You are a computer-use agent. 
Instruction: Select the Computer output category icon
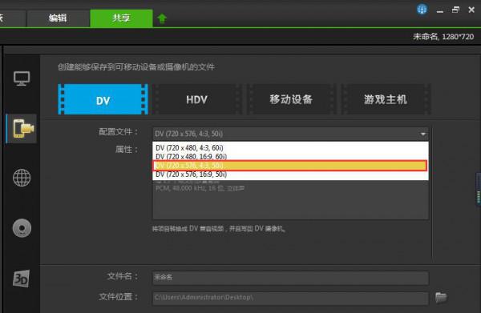pyautogui.click(x=22, y=78)
